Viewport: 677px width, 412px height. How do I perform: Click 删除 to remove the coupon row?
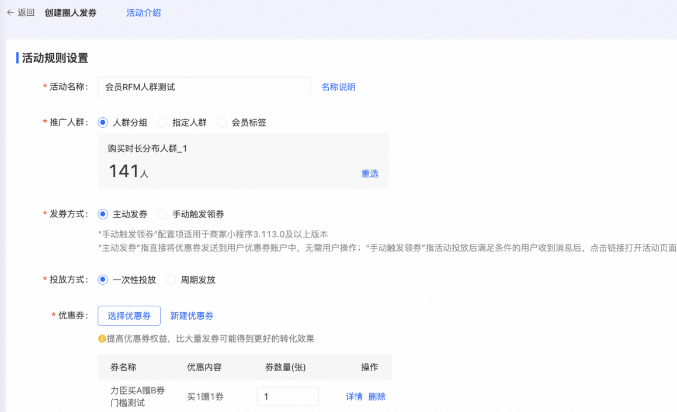(377, 396)
